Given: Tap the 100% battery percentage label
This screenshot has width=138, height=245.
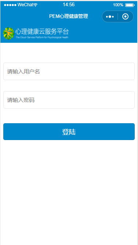Looking at the screenshot, I should coord(118,5).
